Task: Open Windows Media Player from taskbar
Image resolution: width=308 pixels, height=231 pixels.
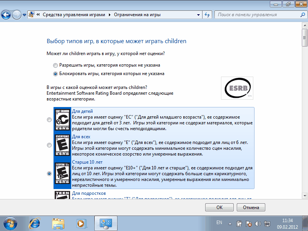Action: tap(81, 223)
